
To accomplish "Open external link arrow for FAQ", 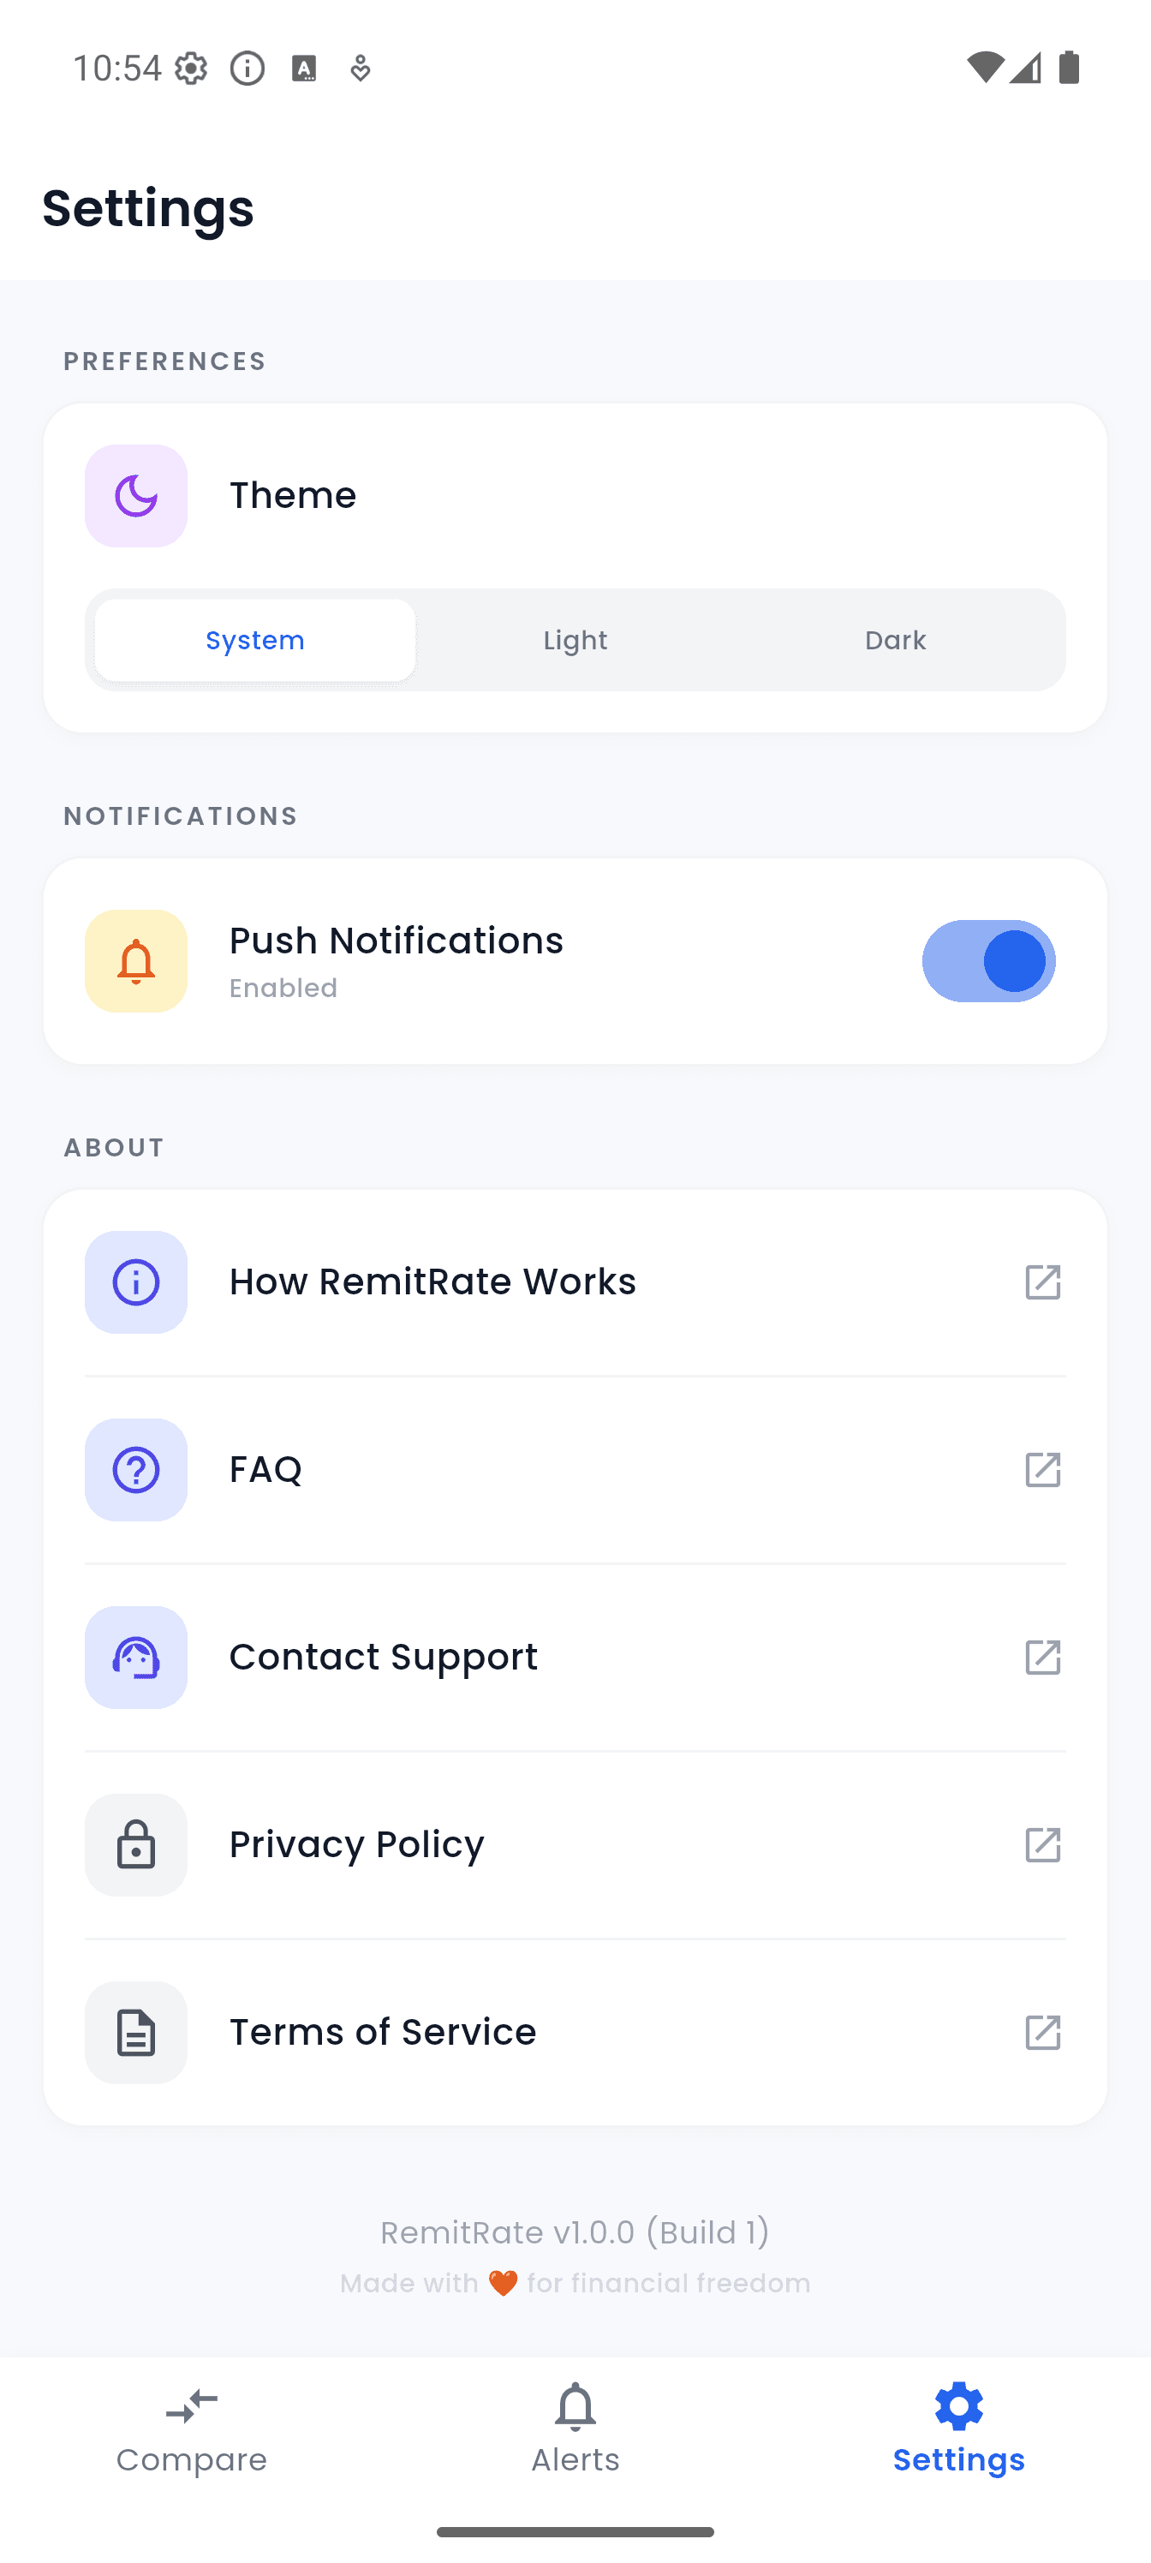I will tap(1042, 1470).
